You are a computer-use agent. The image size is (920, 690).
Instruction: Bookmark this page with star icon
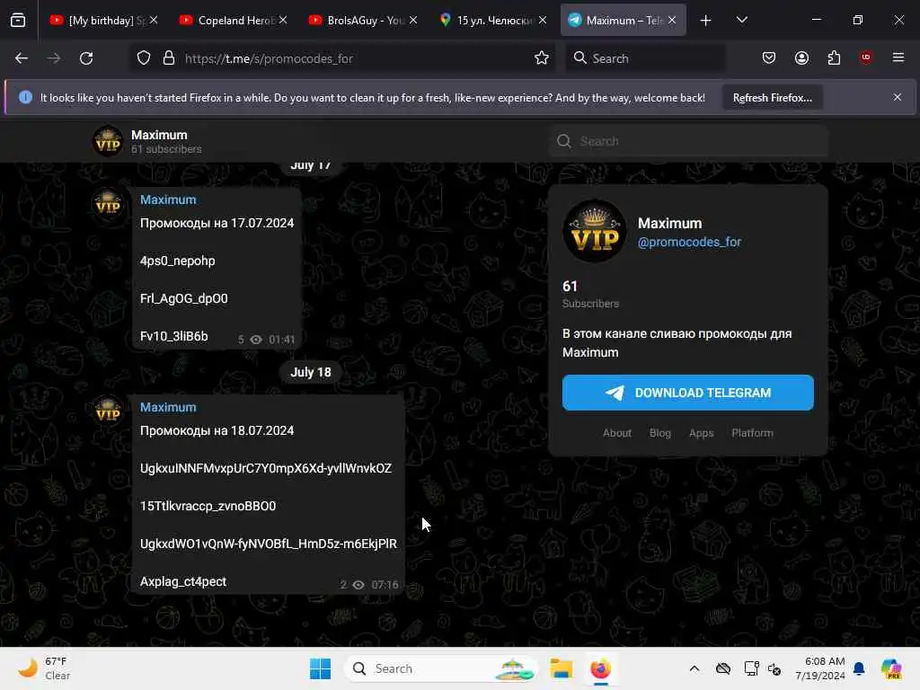(542, 57)
